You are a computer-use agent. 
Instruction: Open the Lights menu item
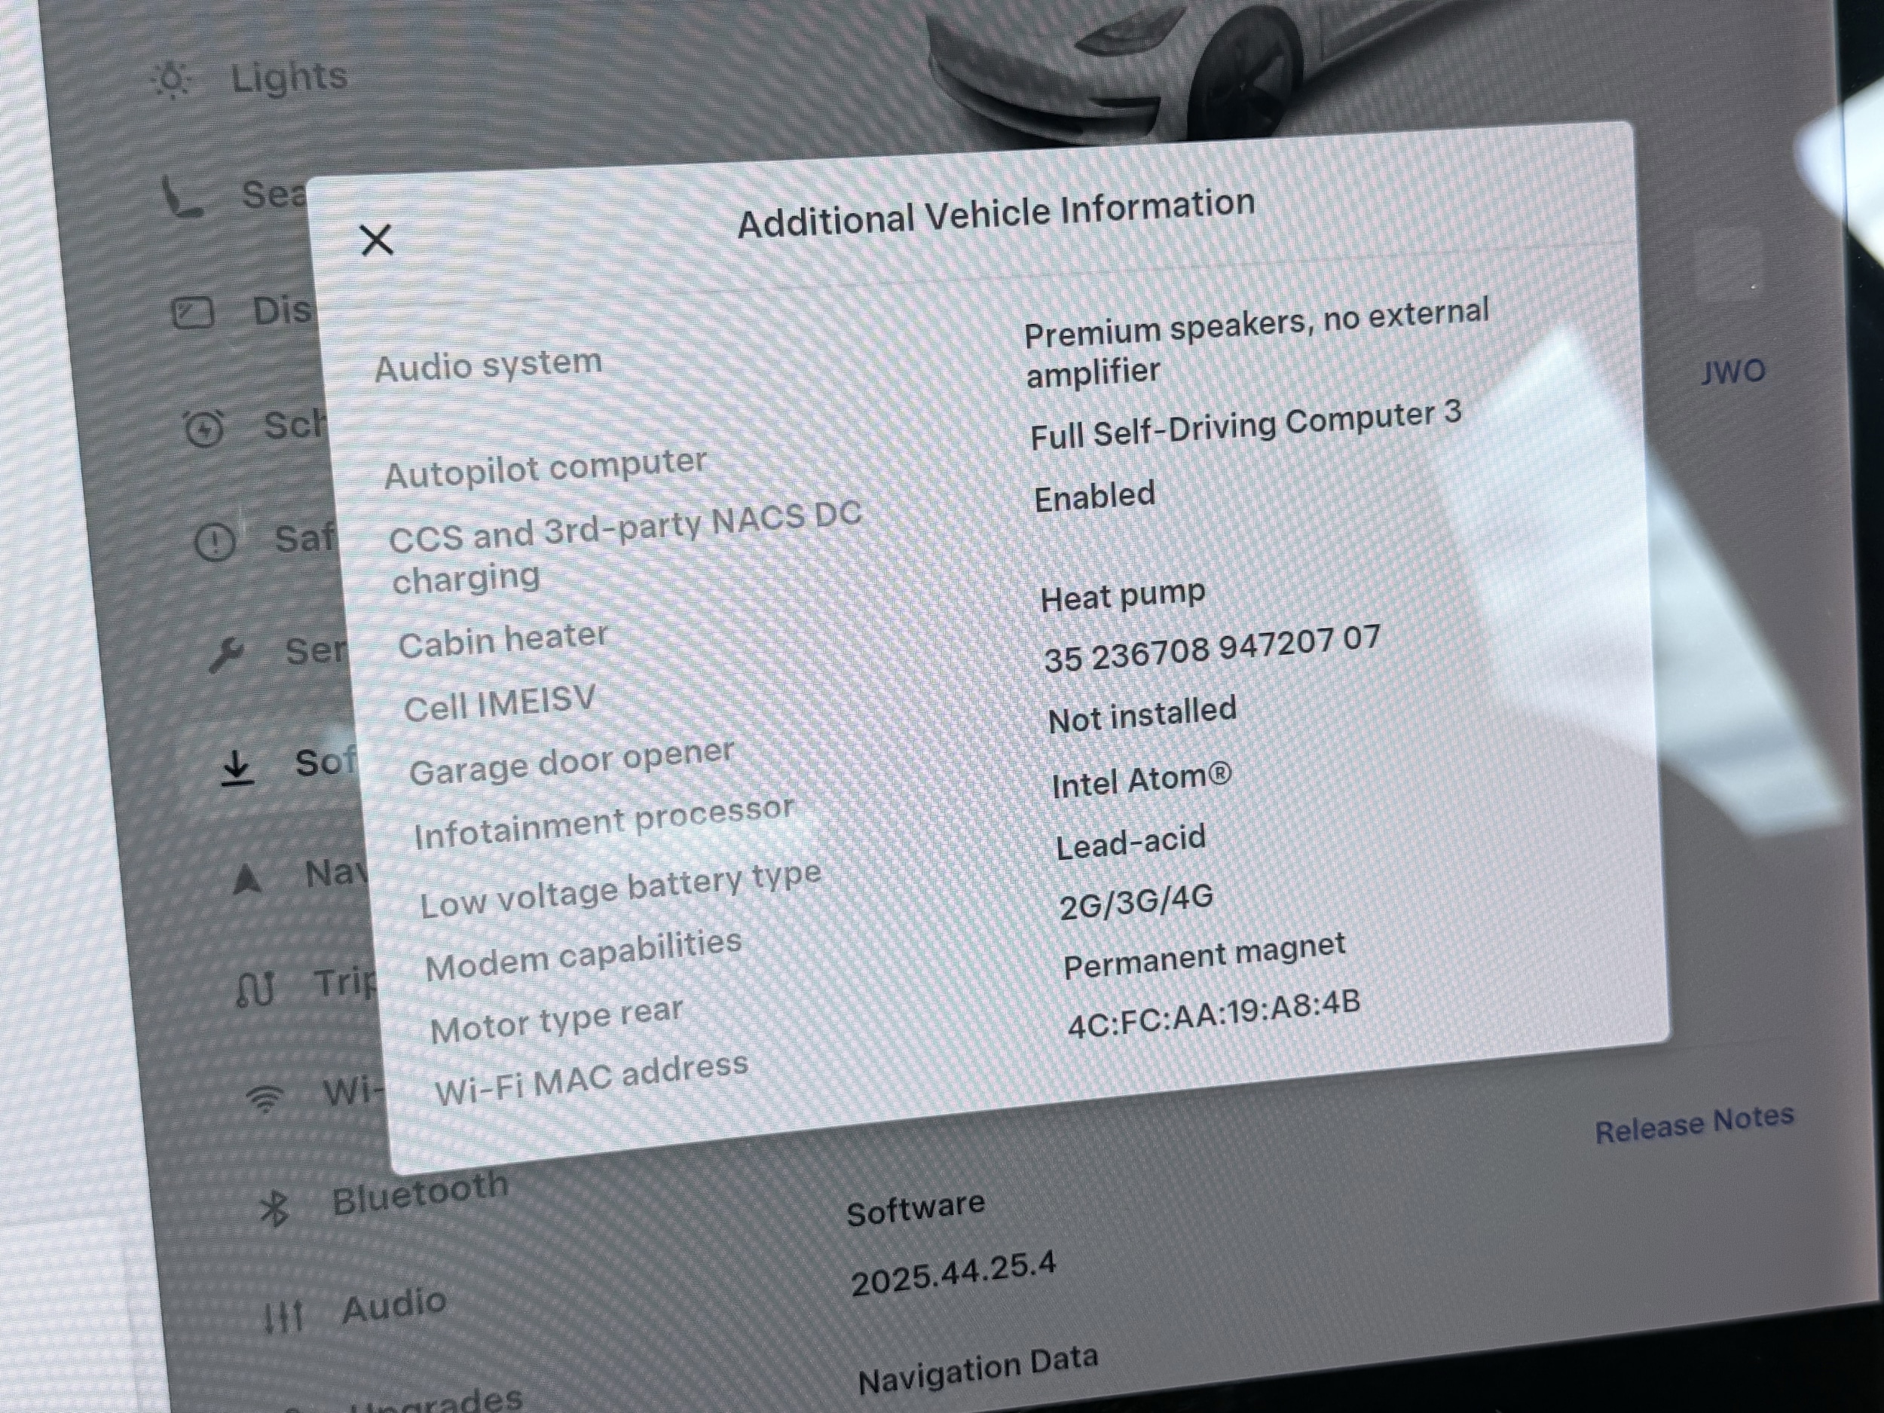(x=289, y=77)
